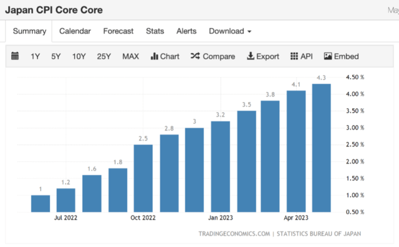Image resolution: width=399 pixels, height=247 pixels.
Task: Click the bar labeled 3.2
Action: (220, 167)
